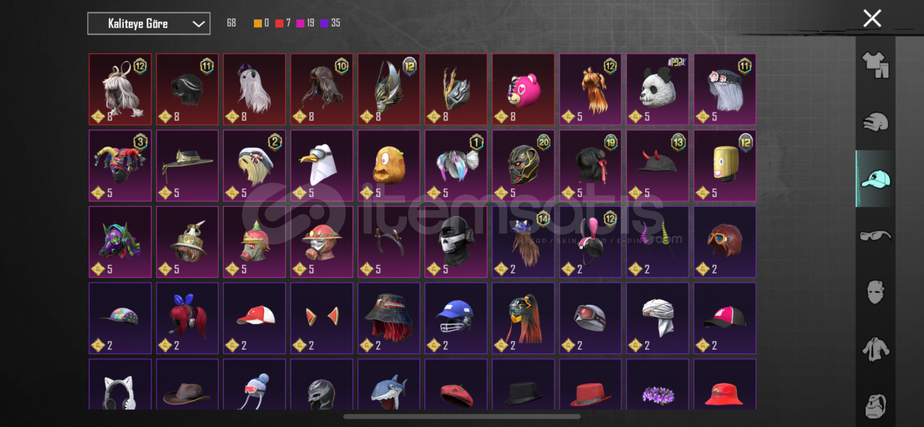Select the shark hood item
Screen dimensions: 924x427
click(x=389, y=384)
